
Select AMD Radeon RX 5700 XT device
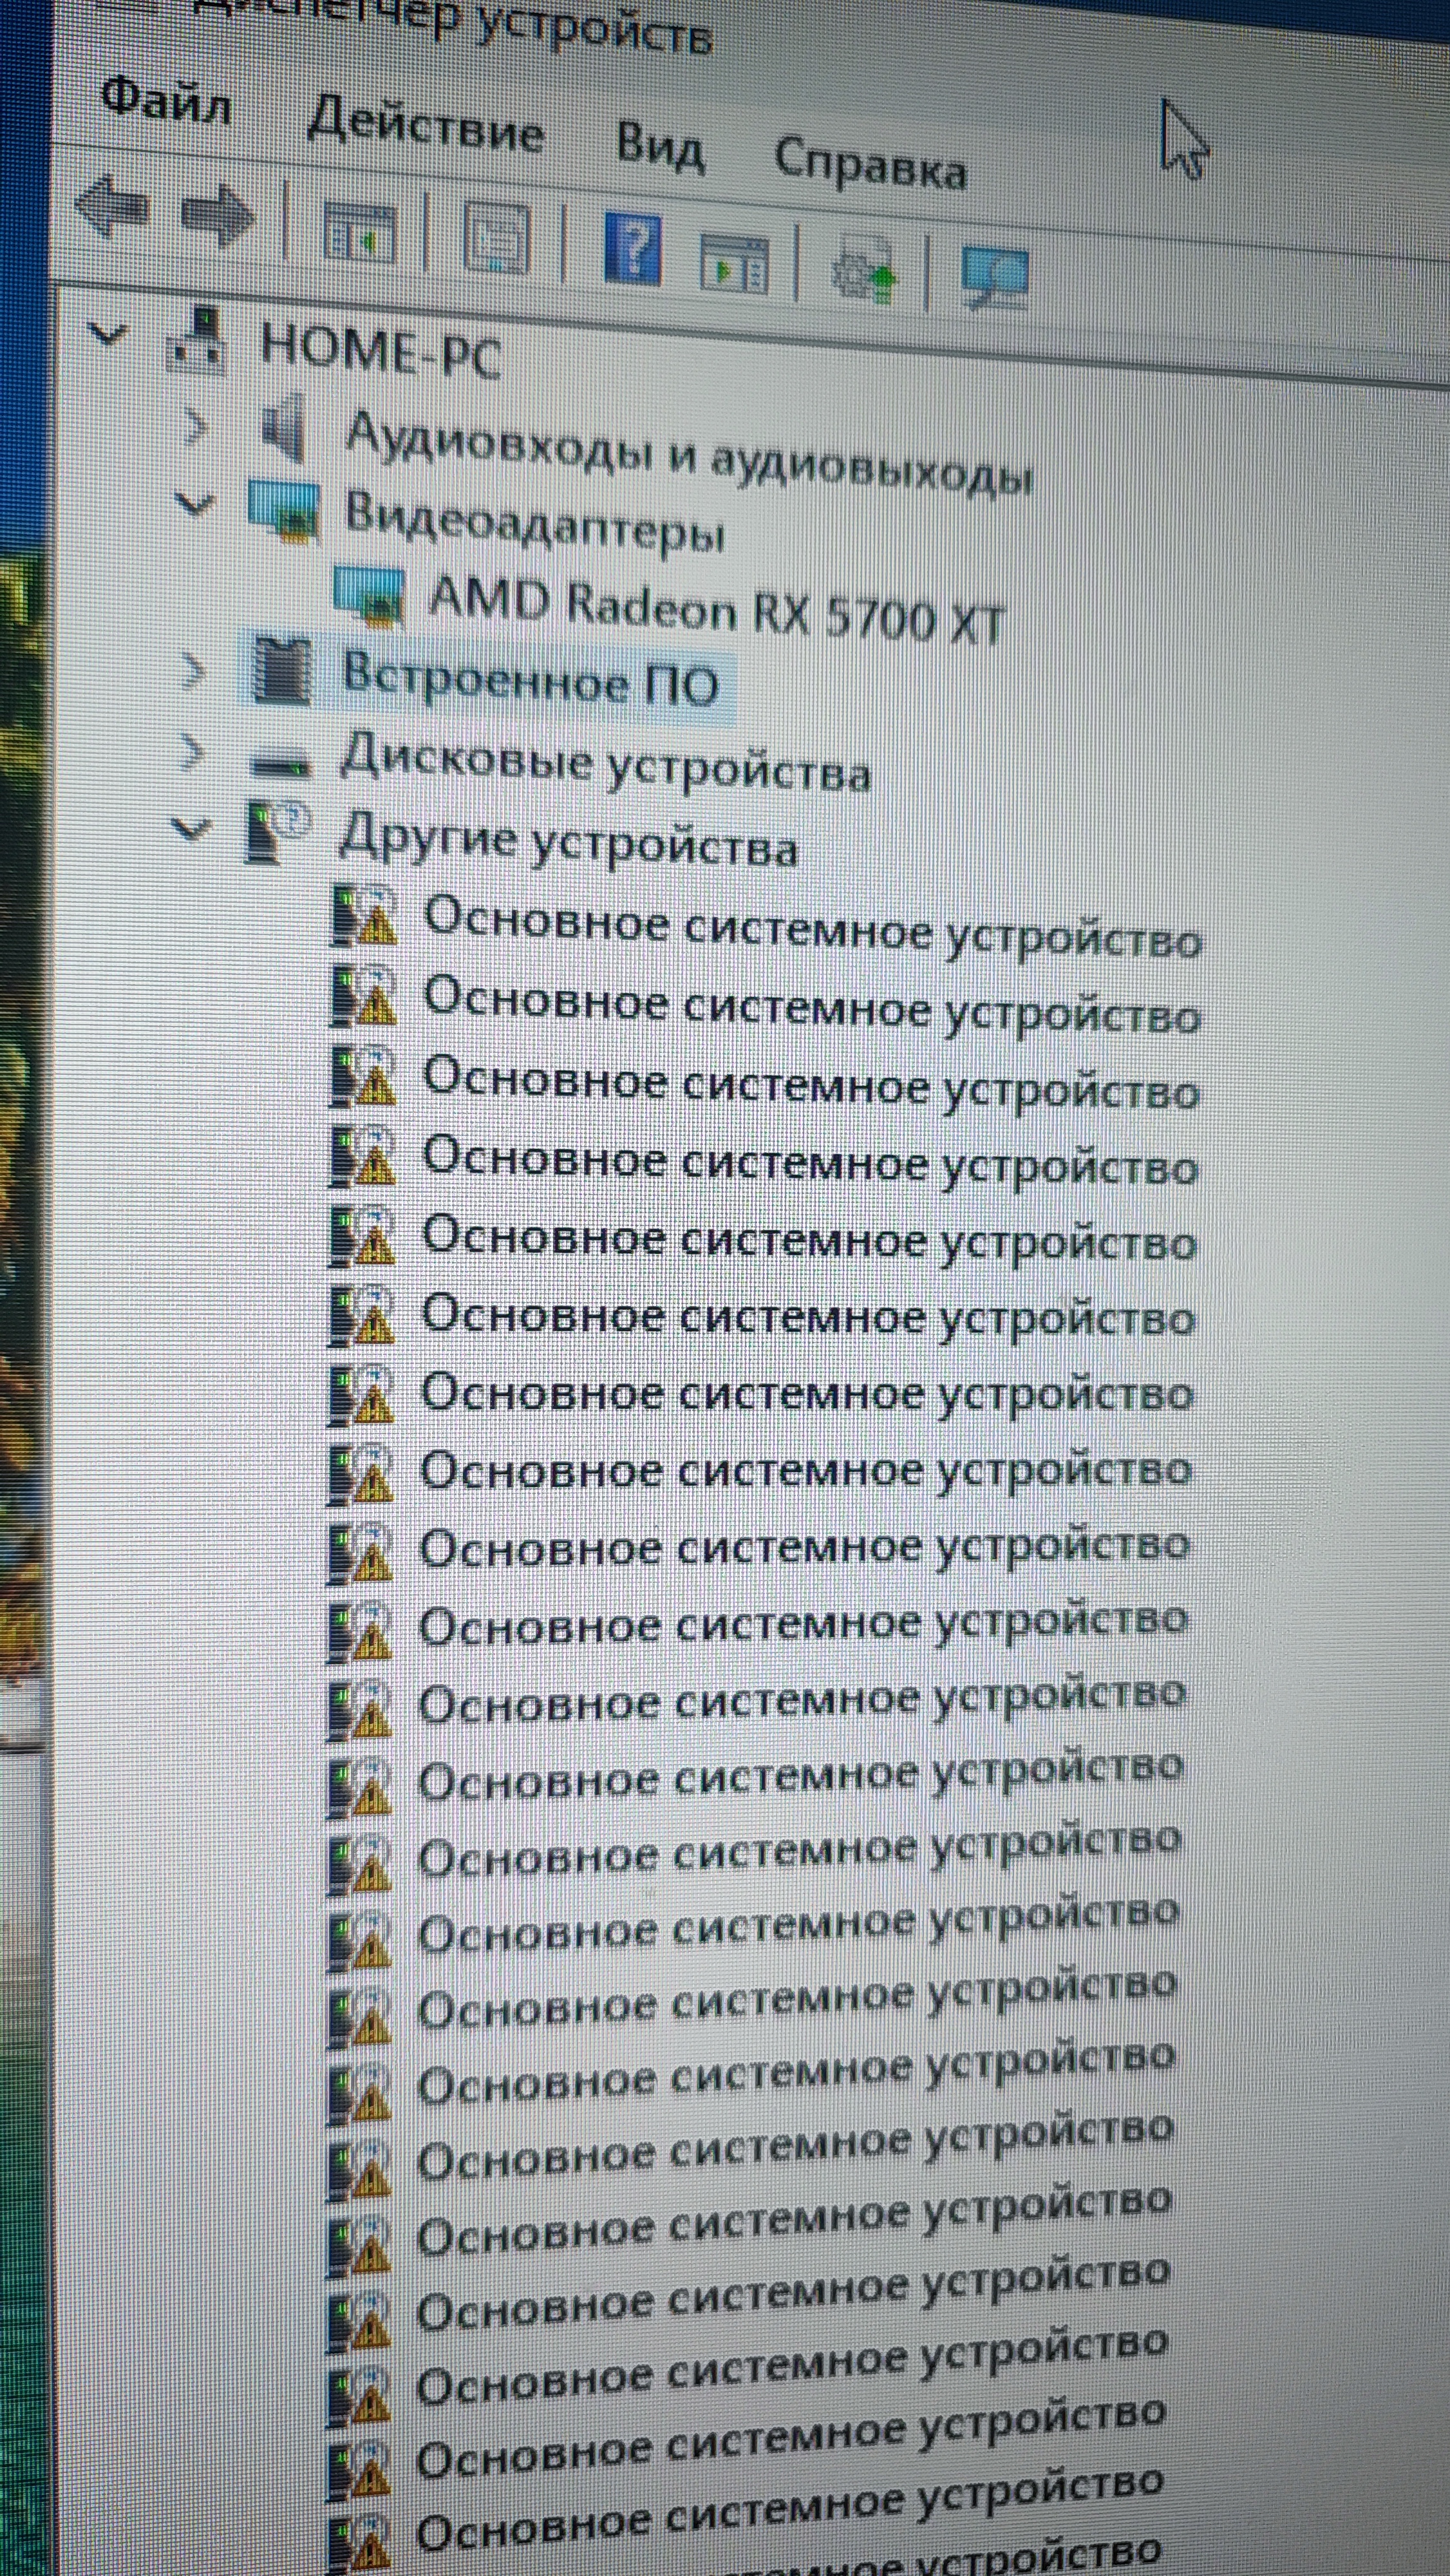[715, 609]
